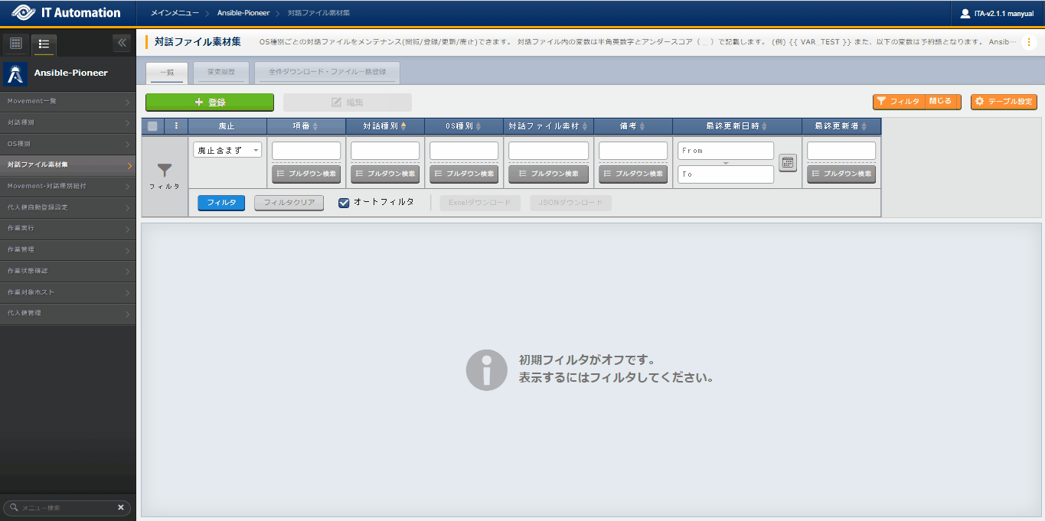Clear the menu search with X icon

(x=120, y=507)
